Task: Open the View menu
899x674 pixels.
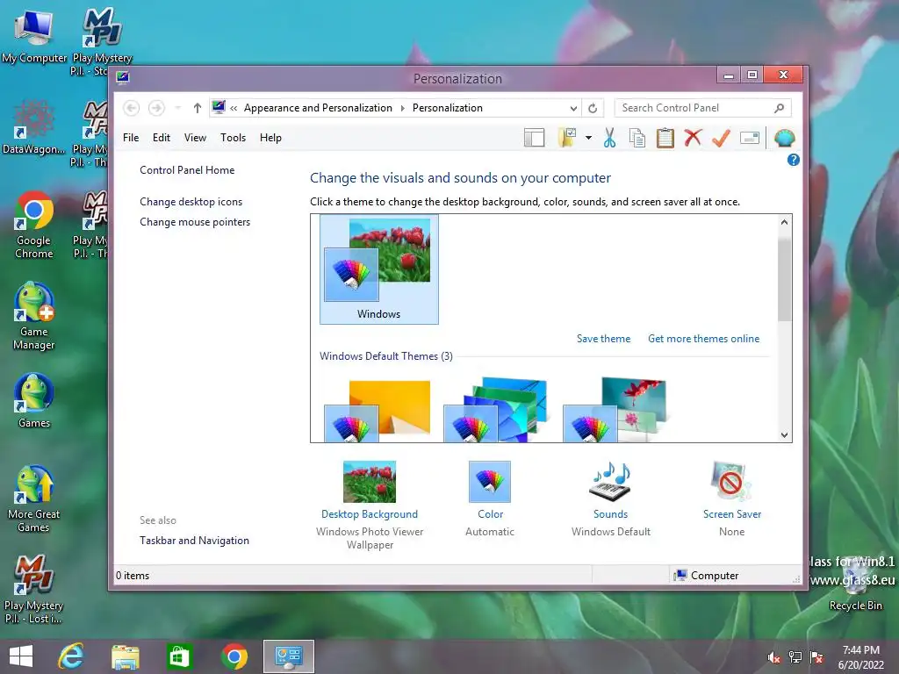Action: pyautogui.click(x=195, y=138)
